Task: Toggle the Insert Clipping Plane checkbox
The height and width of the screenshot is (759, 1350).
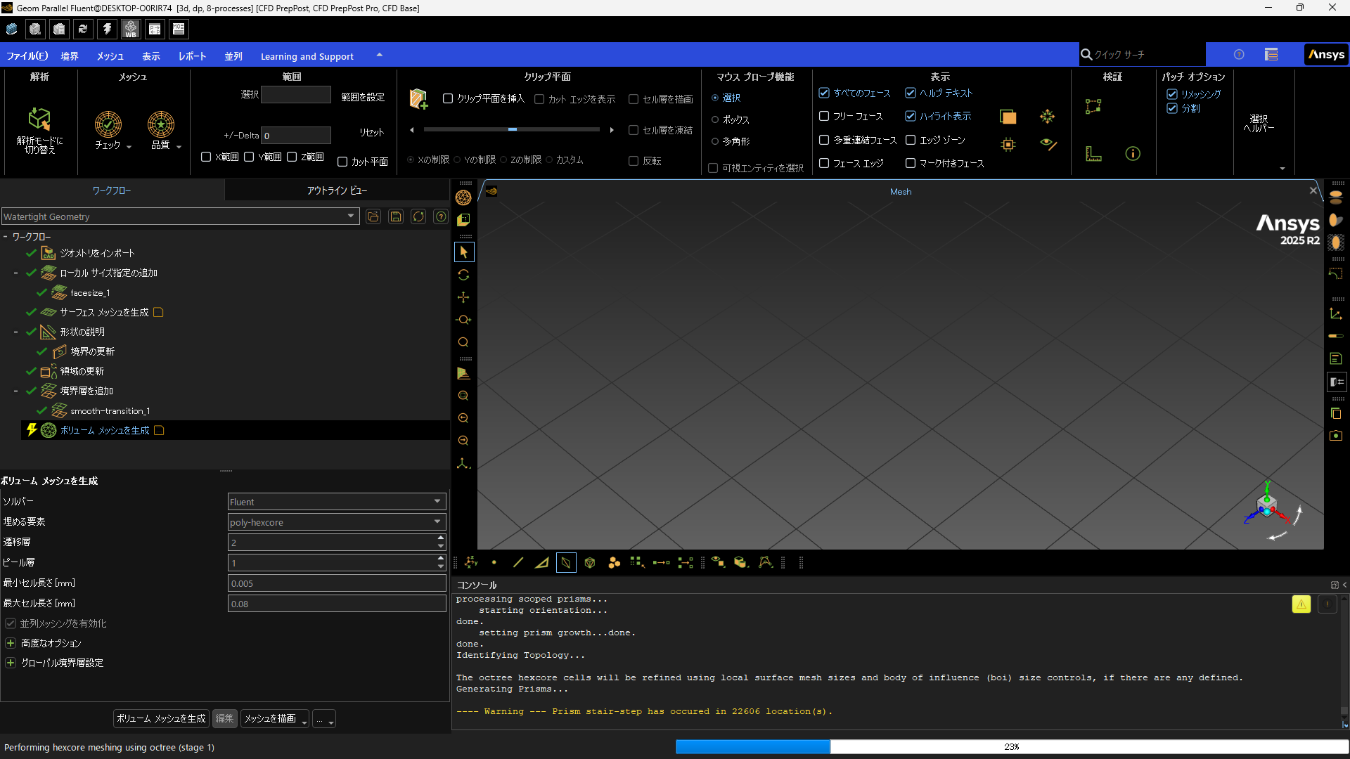Action: point(448,98)
